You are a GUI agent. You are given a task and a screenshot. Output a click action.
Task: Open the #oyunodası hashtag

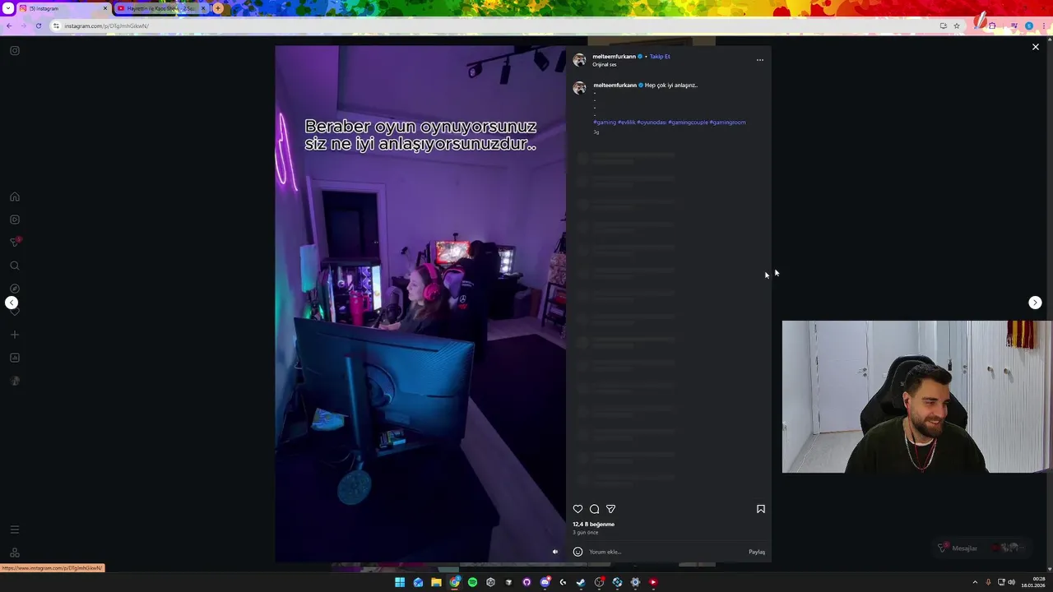tap(652, 123)
